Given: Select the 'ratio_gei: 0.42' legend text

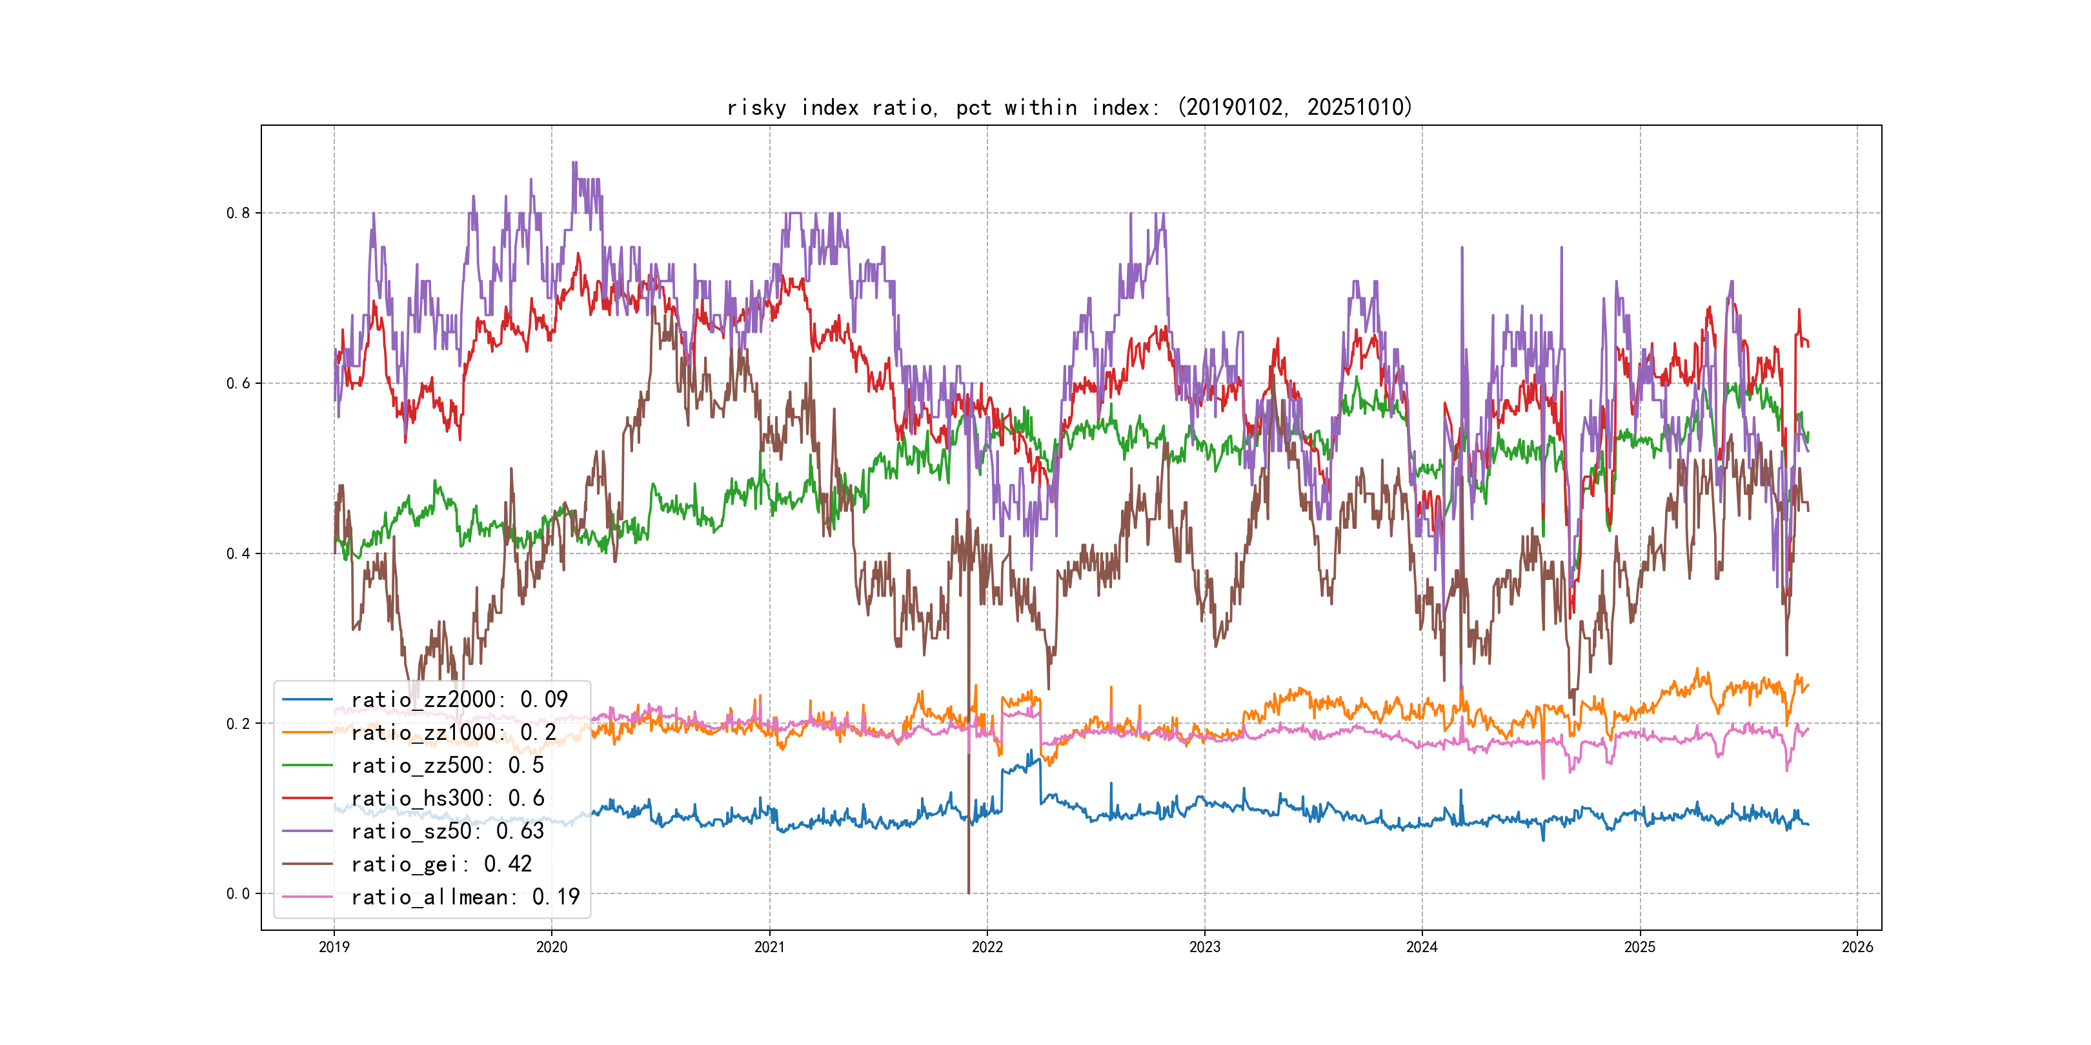Looking at the screenshot, I should pos(441,864).
